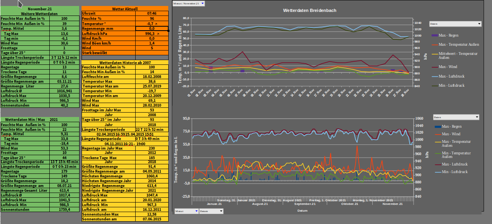The height and width of the screenshot is (224, 492).
Task: Select Max - Wind legend entry in yearly chart
Action: 447,134
